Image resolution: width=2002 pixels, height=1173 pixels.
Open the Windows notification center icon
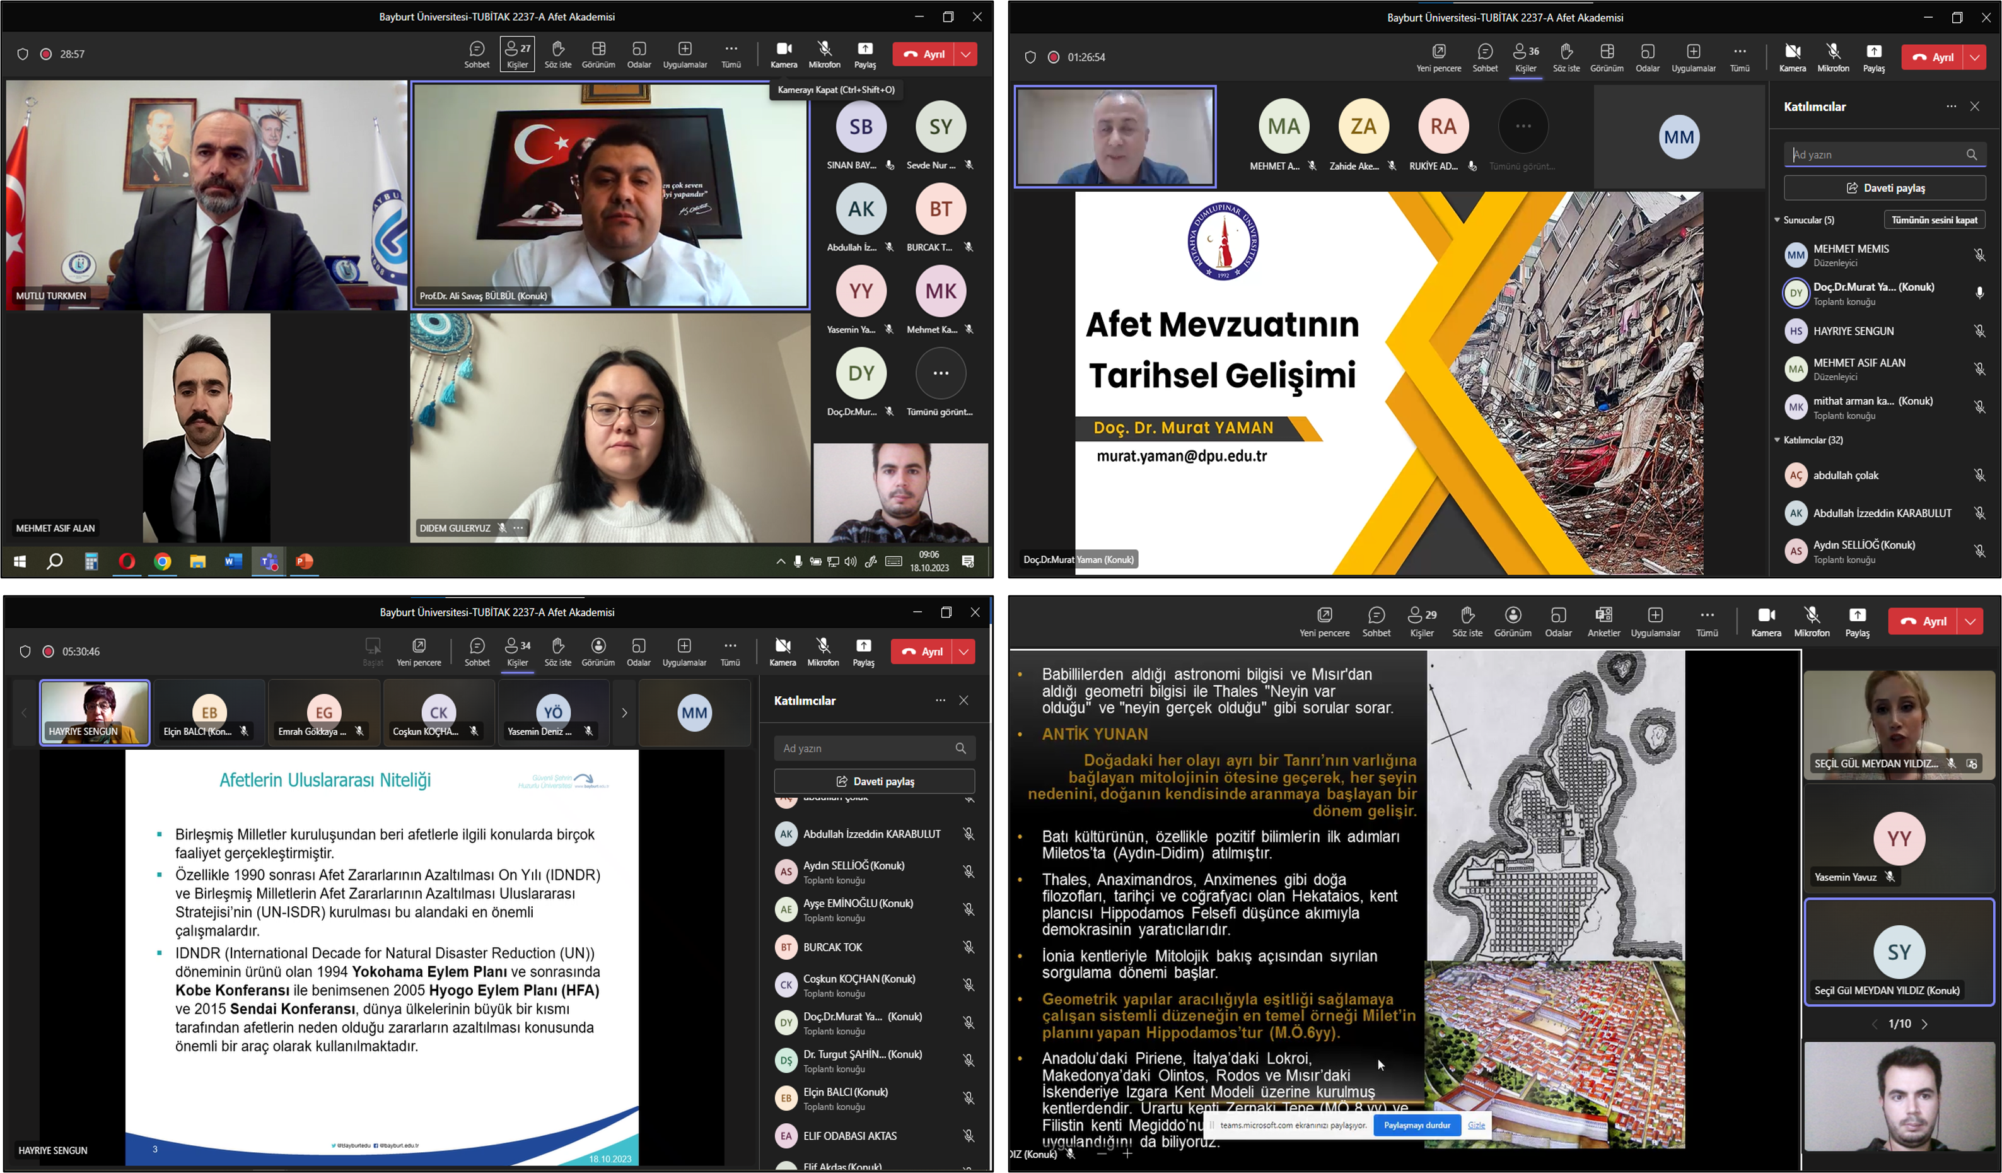(968, 562)
